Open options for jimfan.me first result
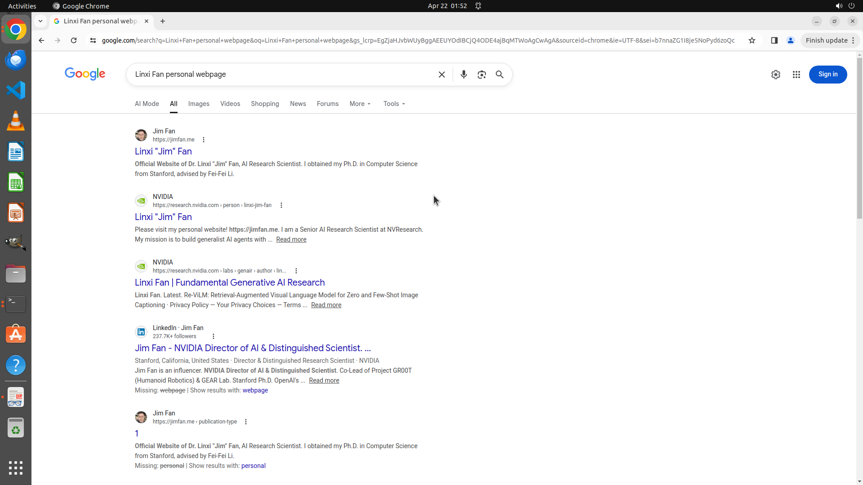This screenshot has height=485, width=863. pos(204,140)
